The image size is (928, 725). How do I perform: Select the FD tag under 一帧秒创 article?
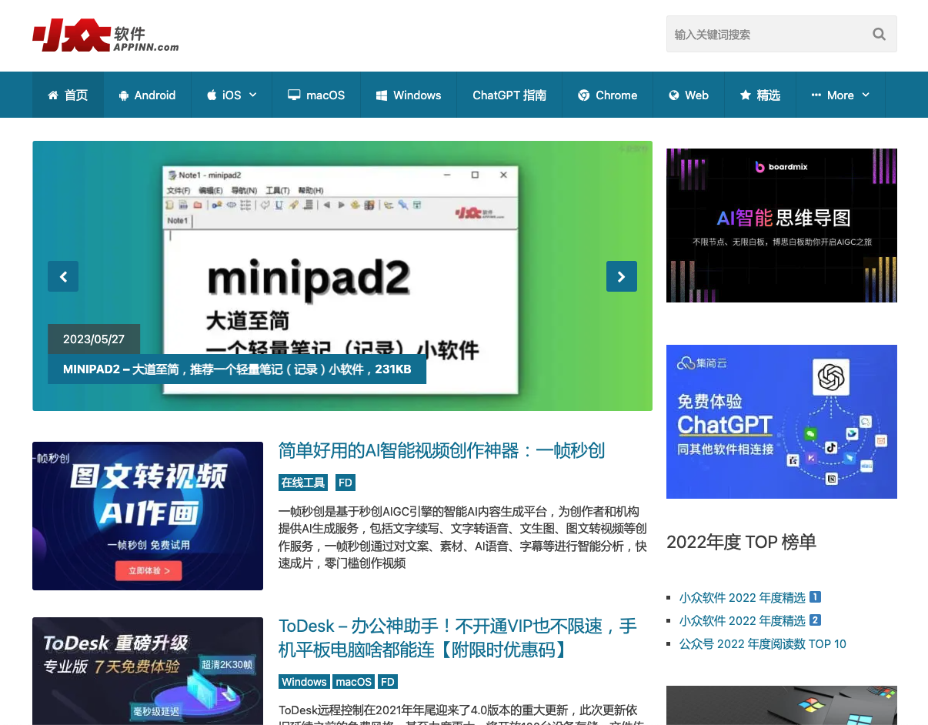pos(345,483)
